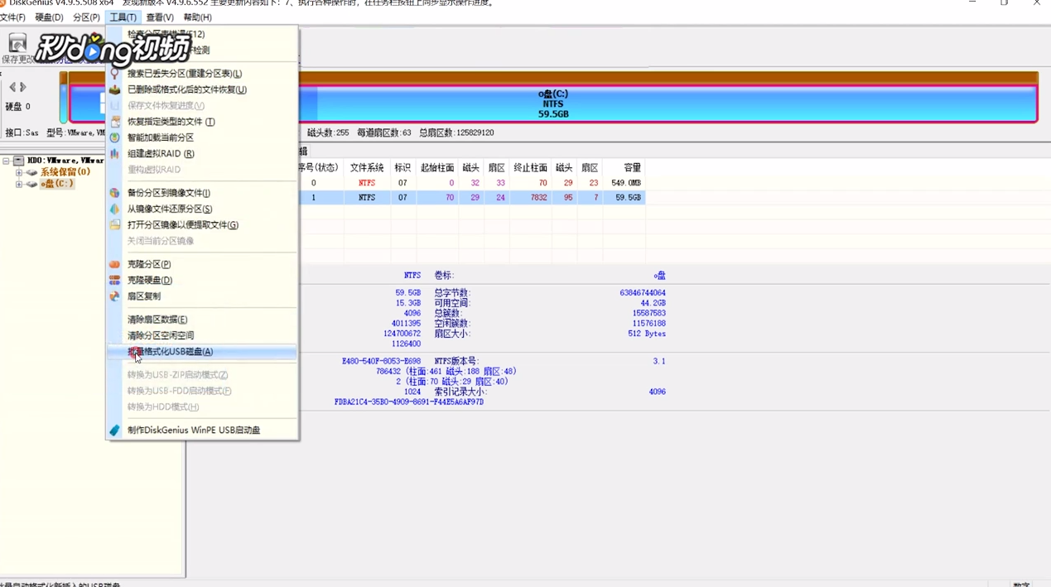Select partition row with 59.5GB capacity

click(x=471, y=198)
